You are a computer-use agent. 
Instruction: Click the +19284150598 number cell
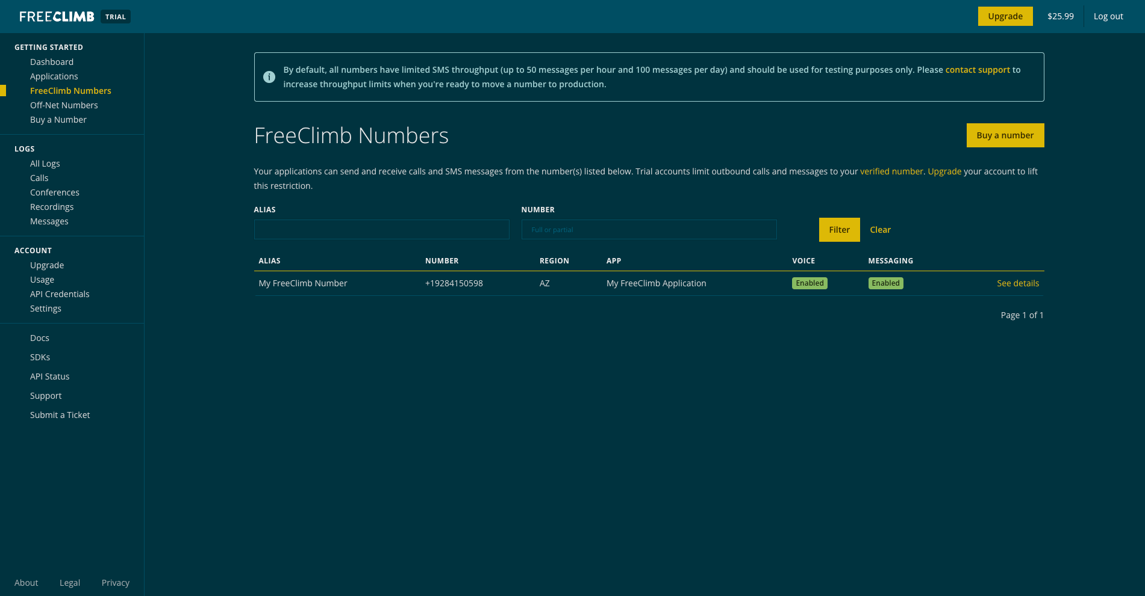[x=454, y=283]
